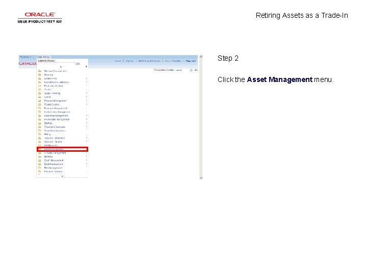Click the Search Menu input field
This screenshot has width=367, height=275.
(56, 64)
